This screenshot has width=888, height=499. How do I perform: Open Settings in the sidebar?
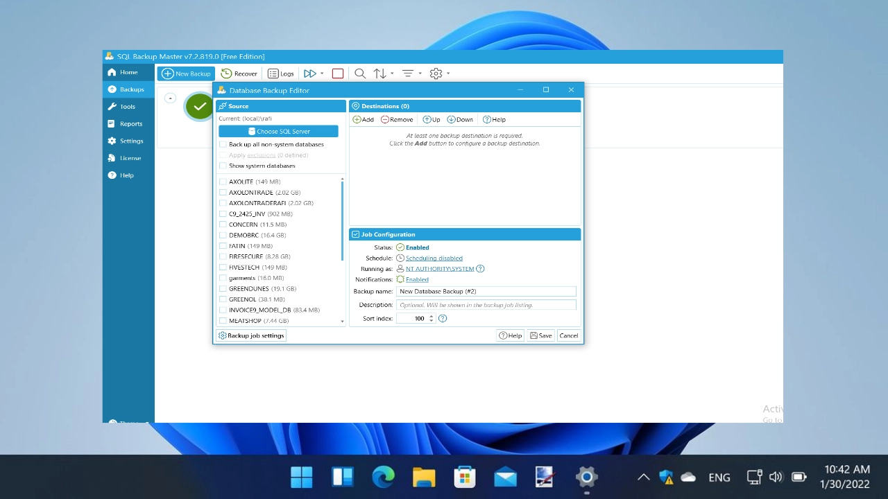128,141
